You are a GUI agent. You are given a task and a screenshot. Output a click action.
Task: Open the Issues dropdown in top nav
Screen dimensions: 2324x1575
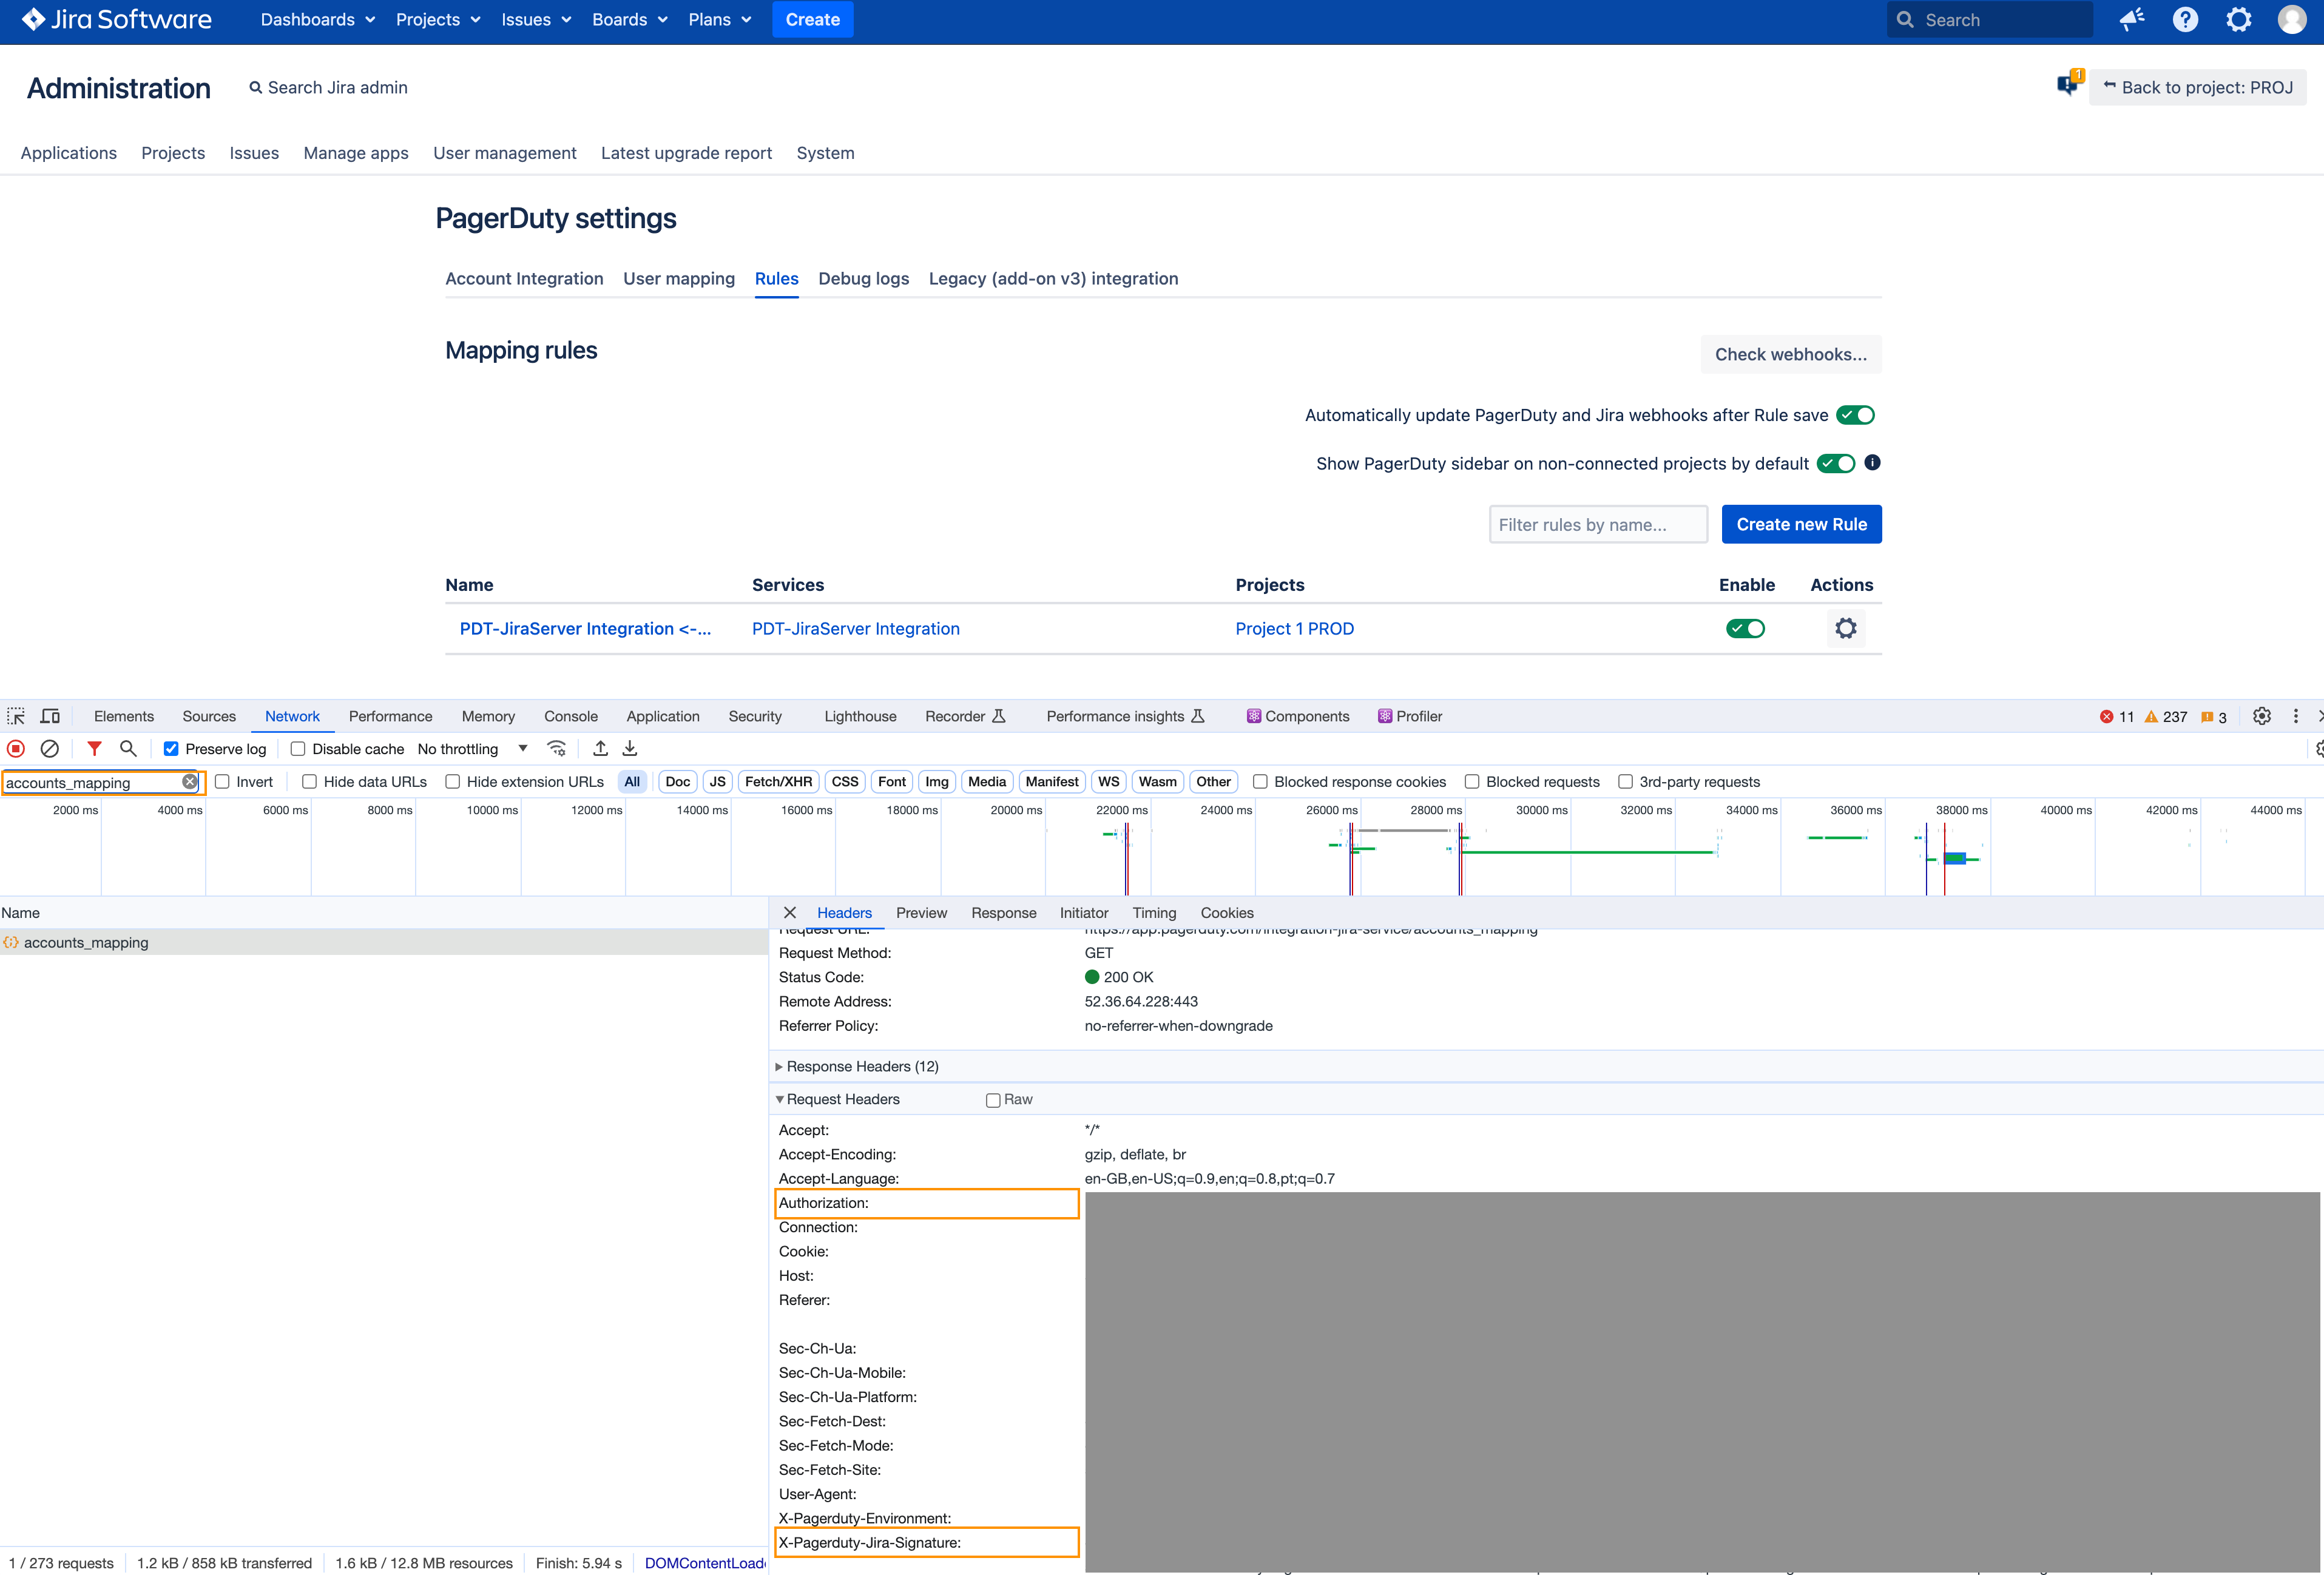[536, 20]
